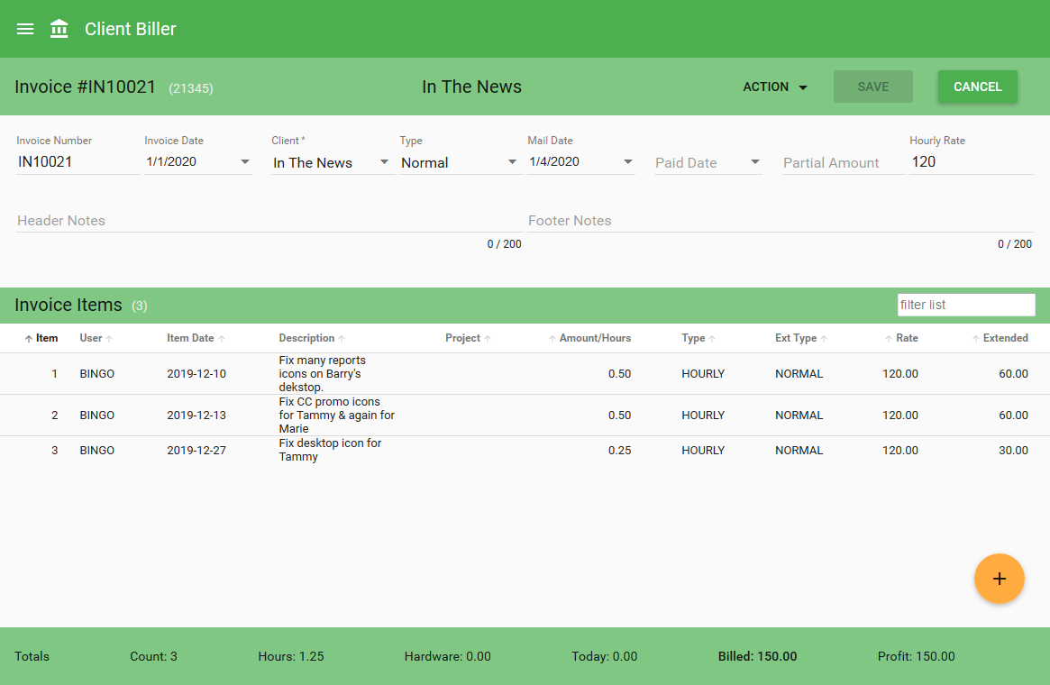Screen dimensions: 1050x685
Task: Open the Type dropdown showing Normal
Action: tap(460, 163)
